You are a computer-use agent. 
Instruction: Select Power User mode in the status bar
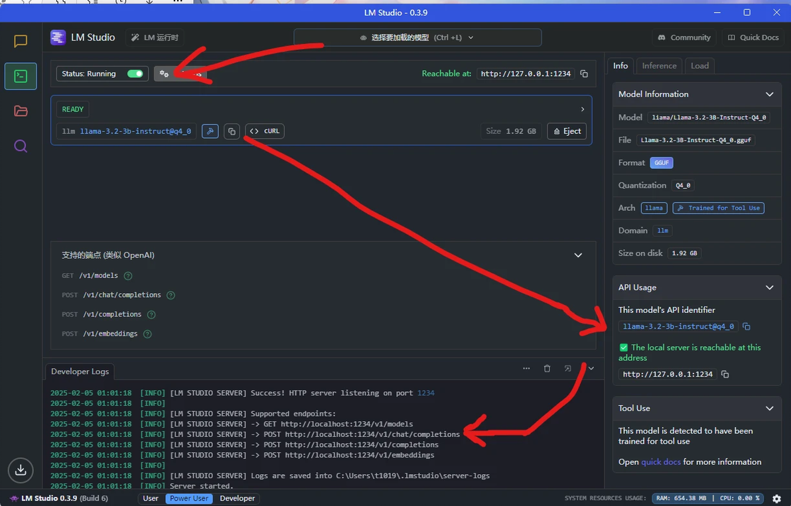coord(189,499)
